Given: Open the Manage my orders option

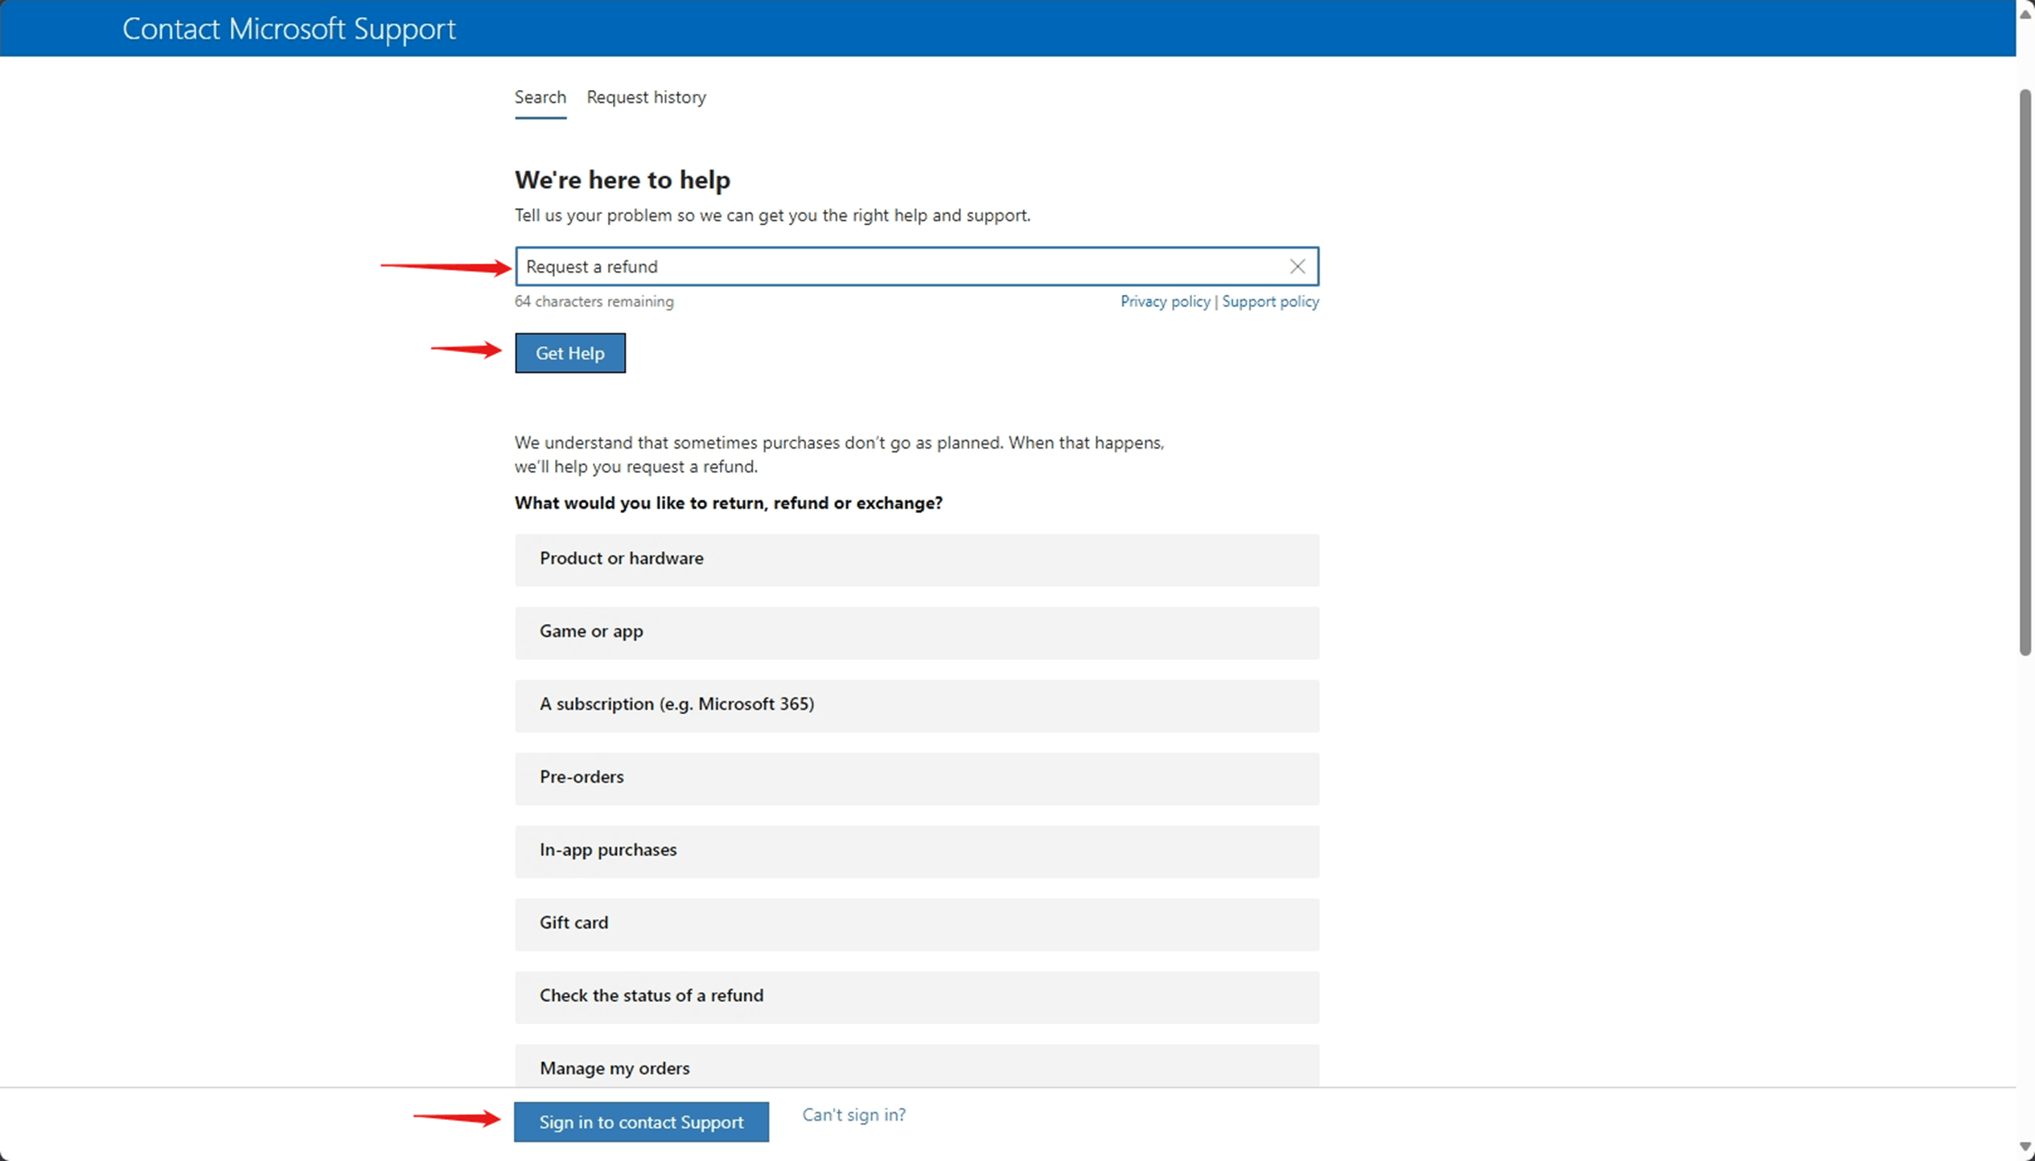Looking at the screenshot, I should (x=916, y=1066).
